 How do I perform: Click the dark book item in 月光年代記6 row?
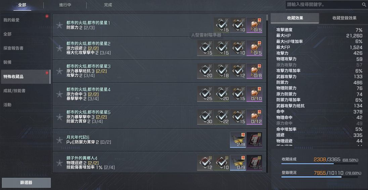(x=254, y=140)
